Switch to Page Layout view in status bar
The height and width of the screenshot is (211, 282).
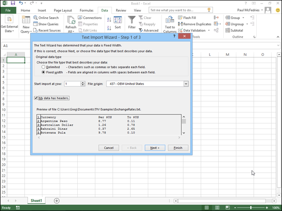[x=217, y=208]
